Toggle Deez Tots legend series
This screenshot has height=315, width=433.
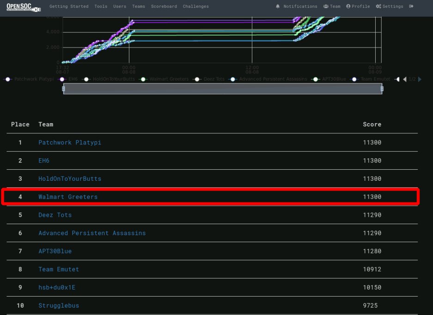tap(209, 79)
